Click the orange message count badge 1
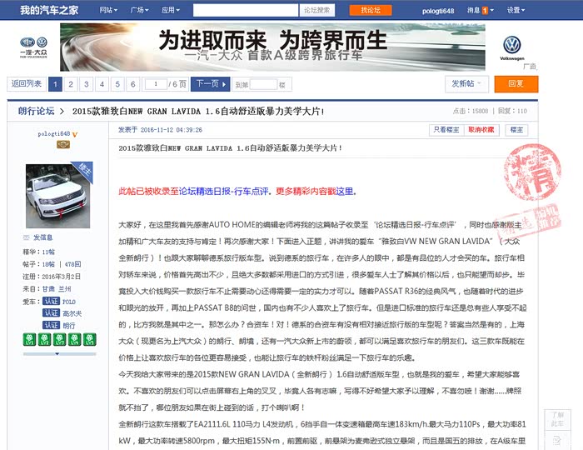583x450 pixels. pyautogui.click(x=485, y=10)
